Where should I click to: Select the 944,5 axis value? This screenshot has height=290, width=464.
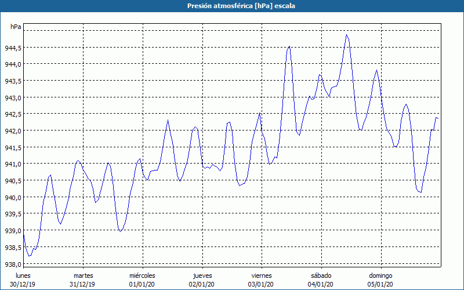(12, 48)
